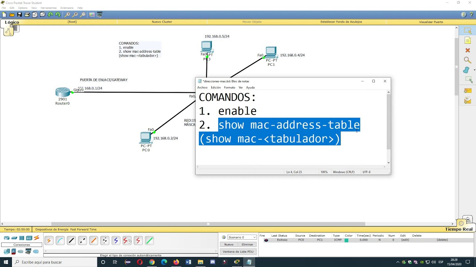
Task: Select the Router0 2901 device
Action: point(62,92)
